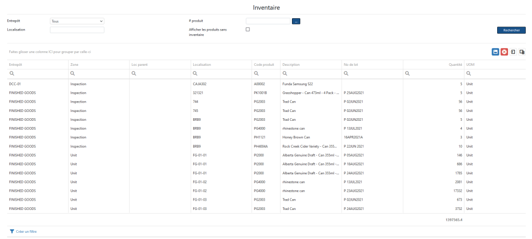The image size is (532, 239).
Task: Sort by the No de lot column header
Action: click(x=352, y=64)
